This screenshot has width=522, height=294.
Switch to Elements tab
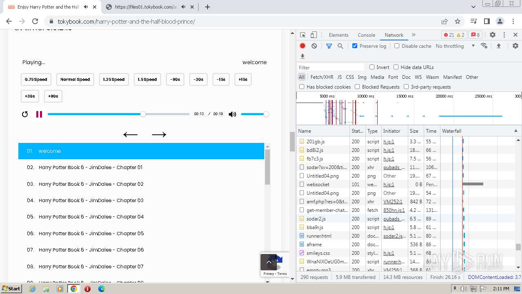click(338, 35)
